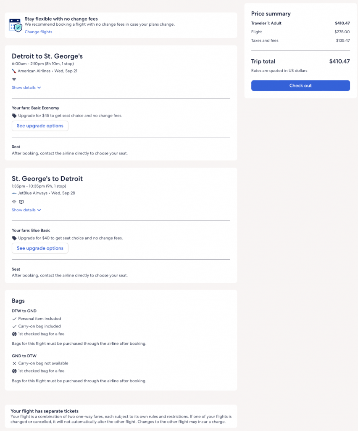Image resolution: width=358 pixels, height=431 pixels.
Task: Click the X icon for carry-on unavailable
Action: tap(14, 363)
